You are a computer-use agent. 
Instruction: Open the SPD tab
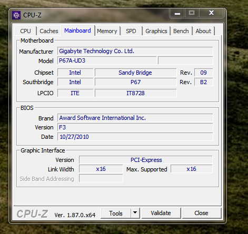point(131,31)
